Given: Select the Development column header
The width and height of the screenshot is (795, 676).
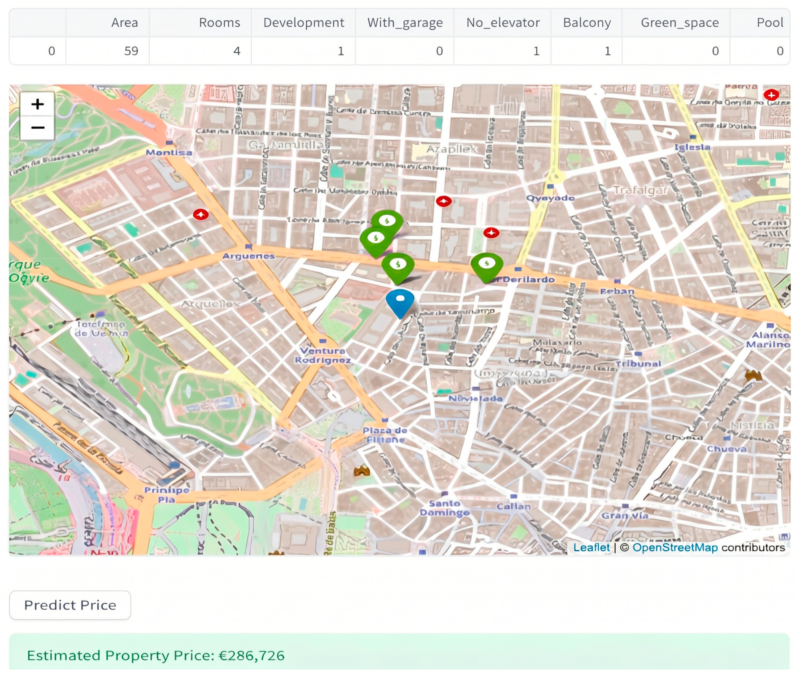Looking at the screenshot, I should (303, 23).
